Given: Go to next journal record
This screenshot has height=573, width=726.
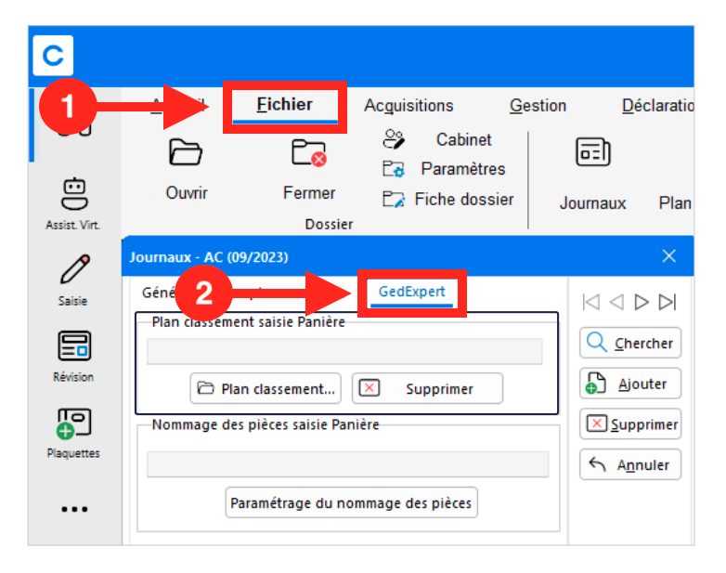Looking at the screenshot, I should click(642, 302).
